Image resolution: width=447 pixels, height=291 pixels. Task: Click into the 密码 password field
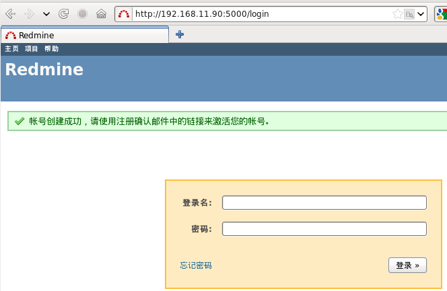tap(324, 229)
